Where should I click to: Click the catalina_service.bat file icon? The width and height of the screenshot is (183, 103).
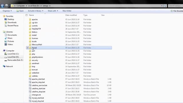click(30, 85)
